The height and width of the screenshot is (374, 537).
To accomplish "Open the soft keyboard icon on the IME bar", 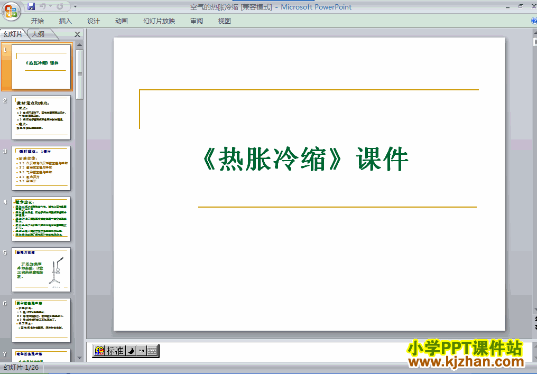I will 152,351.
